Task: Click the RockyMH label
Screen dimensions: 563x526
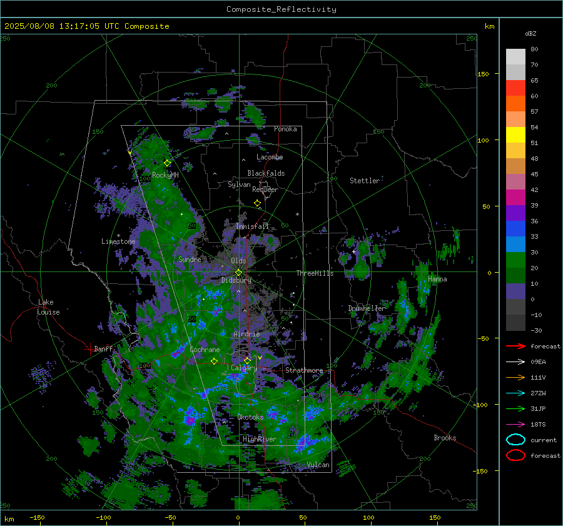Action: 165,175
